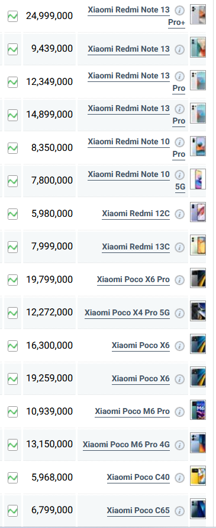Open info icon for Poco X4 Pro 5G
Screen dimensions: 216x528
tap(180, 314)
